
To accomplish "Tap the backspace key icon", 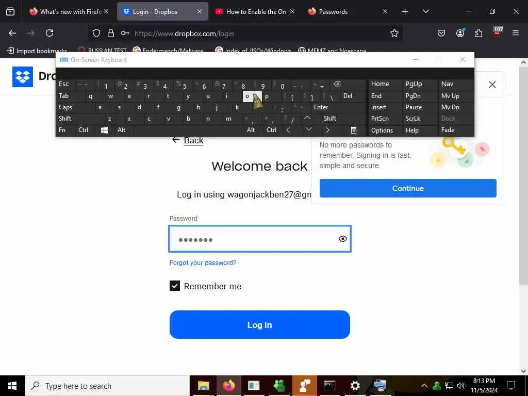I will [347, 84].
